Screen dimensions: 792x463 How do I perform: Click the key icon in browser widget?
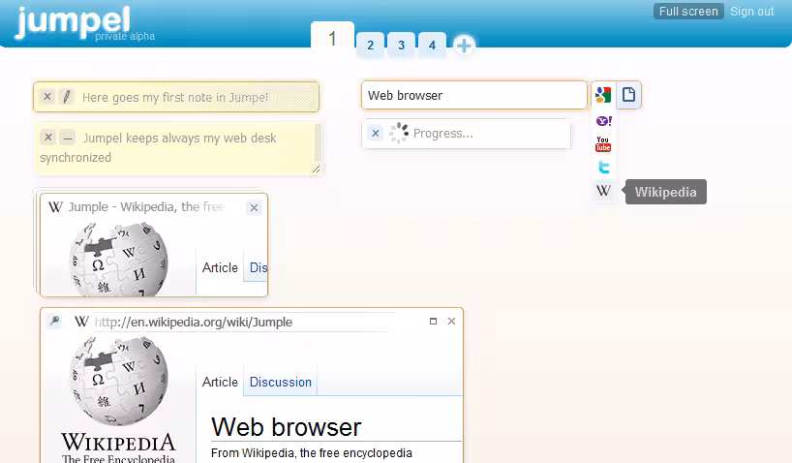click(55, 322)
